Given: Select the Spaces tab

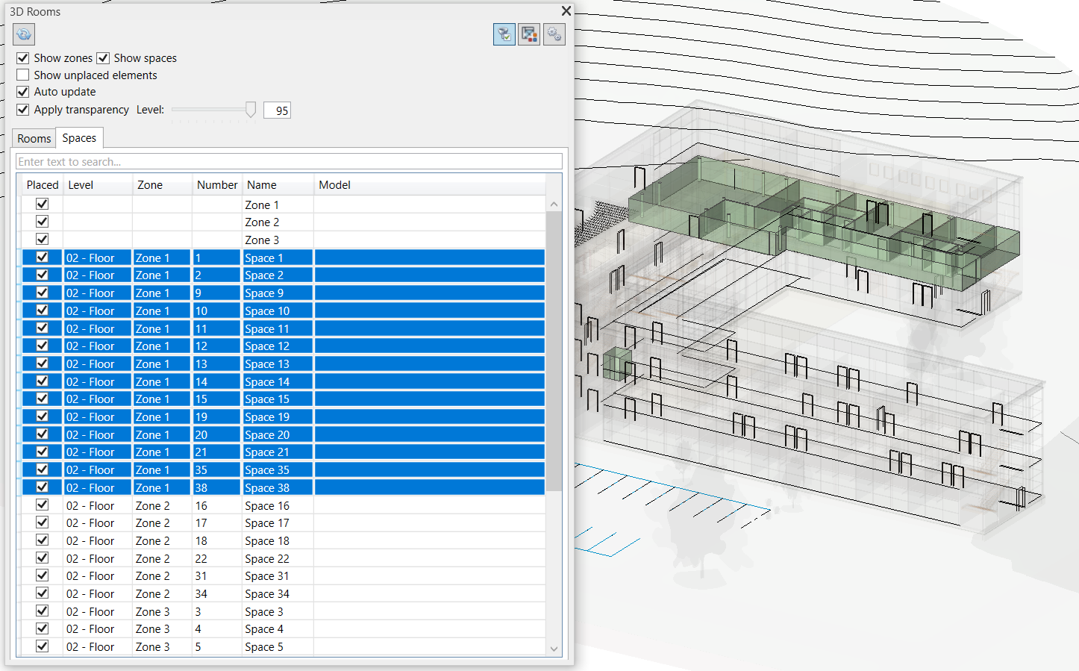Looking at the screenshot, I should (79, 138).
